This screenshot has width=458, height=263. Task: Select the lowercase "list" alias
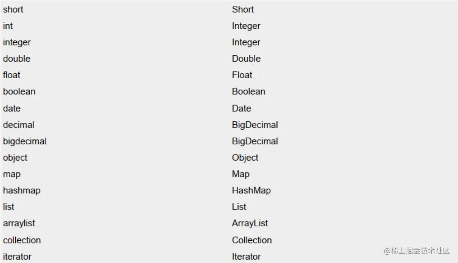click(x=8, y=207)
